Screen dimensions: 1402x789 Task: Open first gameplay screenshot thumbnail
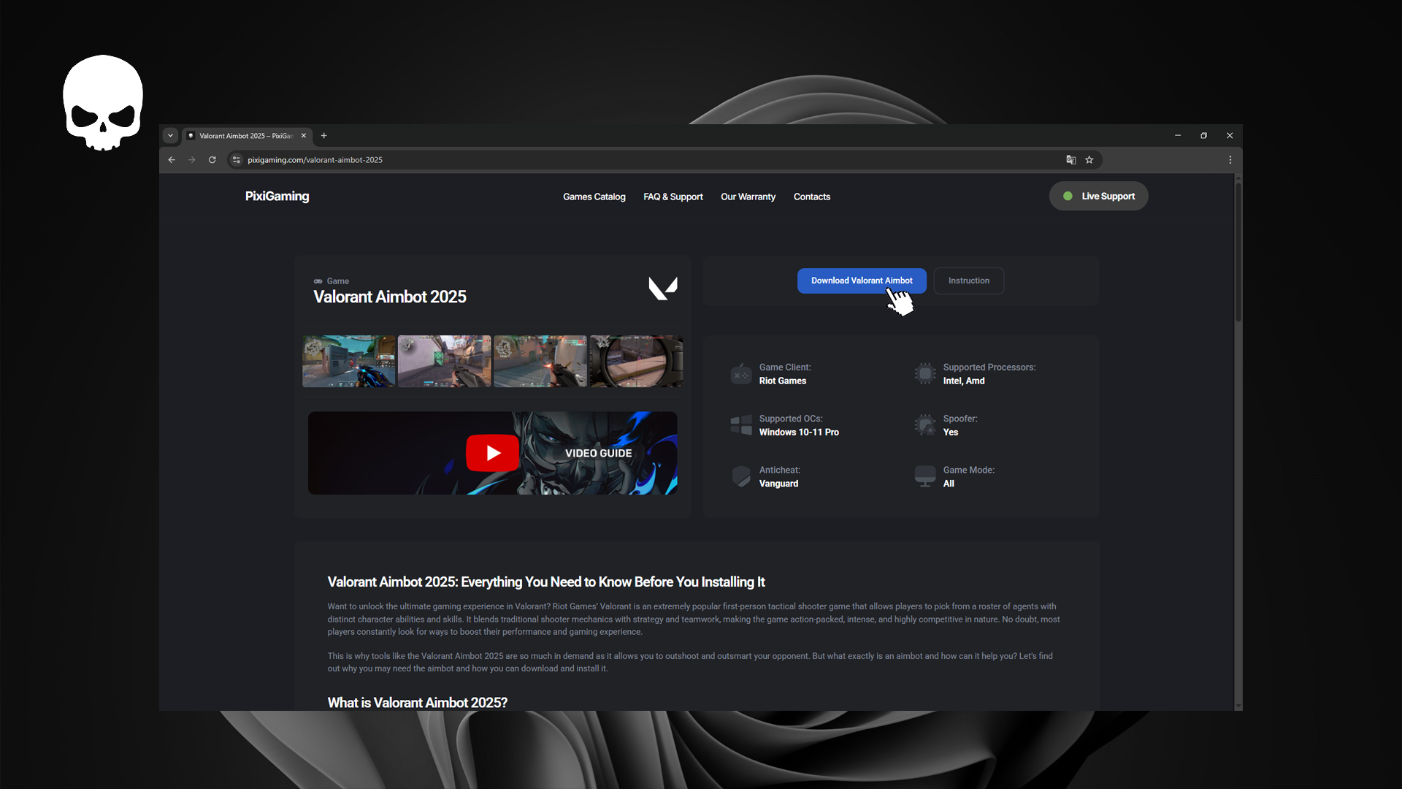[349, 361]
